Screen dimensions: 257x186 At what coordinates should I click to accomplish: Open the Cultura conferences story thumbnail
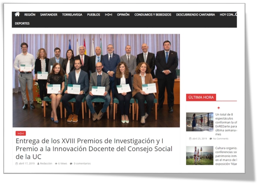200,155
